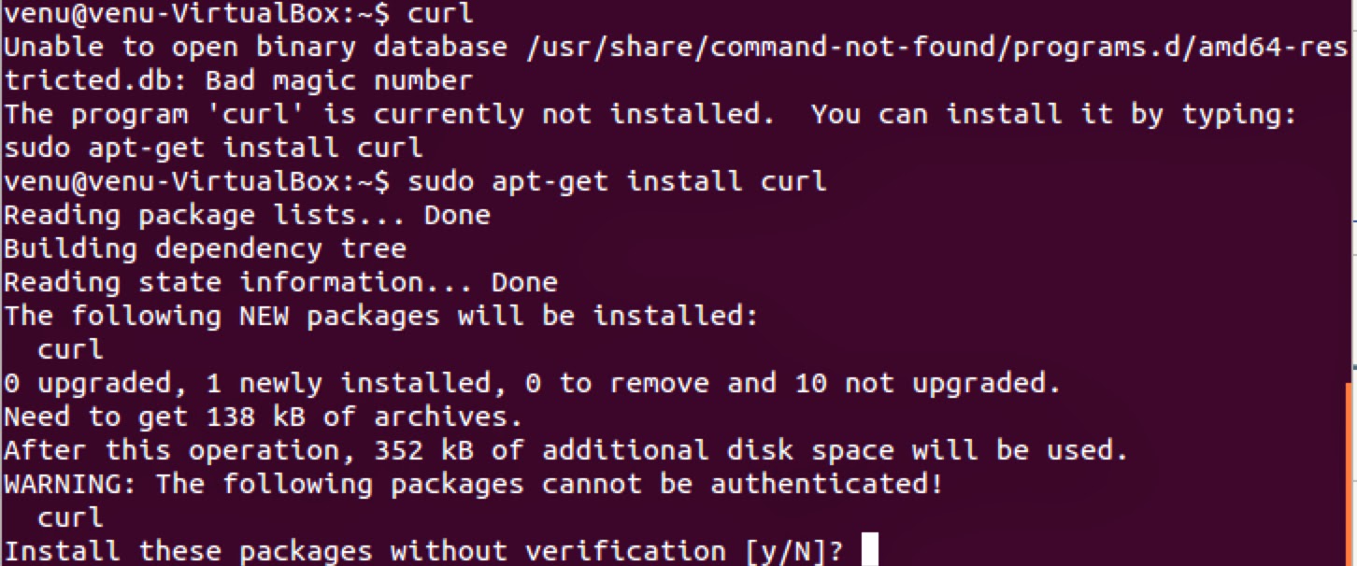
Task: Click the suggested 'sudo apt-get install curl' output line
Action: tap(213, 148)
